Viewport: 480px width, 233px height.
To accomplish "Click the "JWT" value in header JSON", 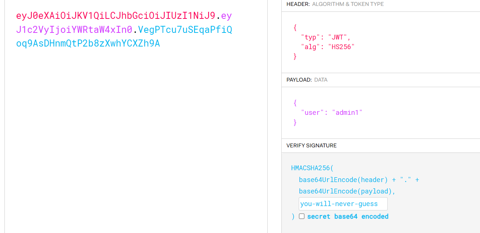I will [x=339, y=37].
